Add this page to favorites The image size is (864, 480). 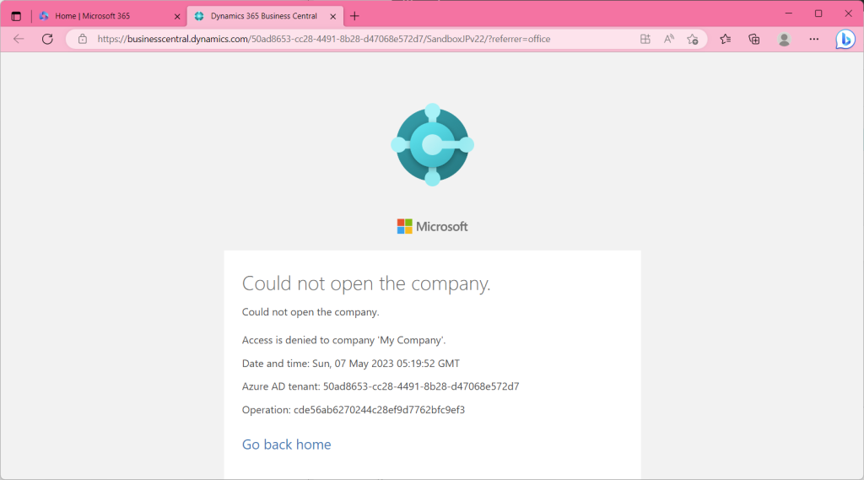693,39
